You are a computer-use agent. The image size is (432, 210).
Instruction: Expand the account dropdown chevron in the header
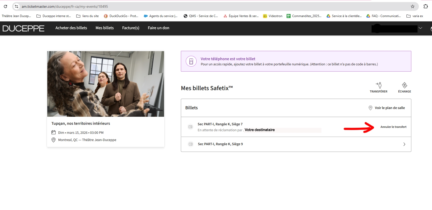click(x=420, y=28)
